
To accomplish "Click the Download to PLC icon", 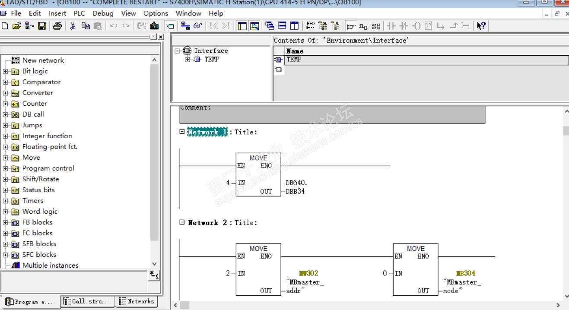I will (154, 26).
